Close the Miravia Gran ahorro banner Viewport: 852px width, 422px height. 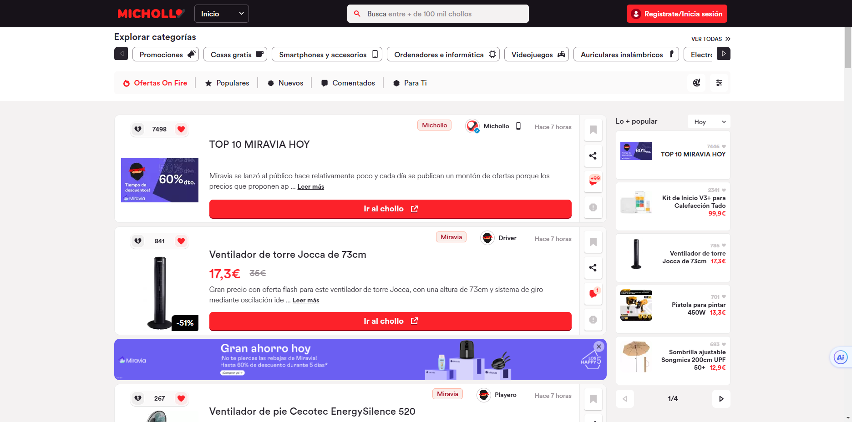pos(599,347)
